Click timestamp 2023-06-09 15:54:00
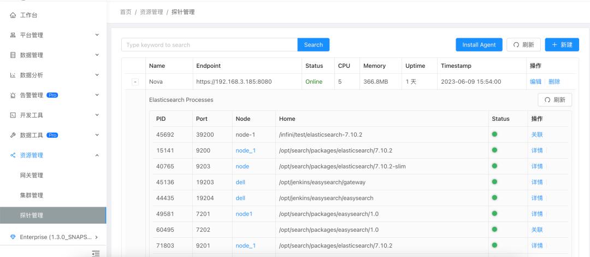Image resolution: width=590 pixels, height=257 pixels. point(471,81)
